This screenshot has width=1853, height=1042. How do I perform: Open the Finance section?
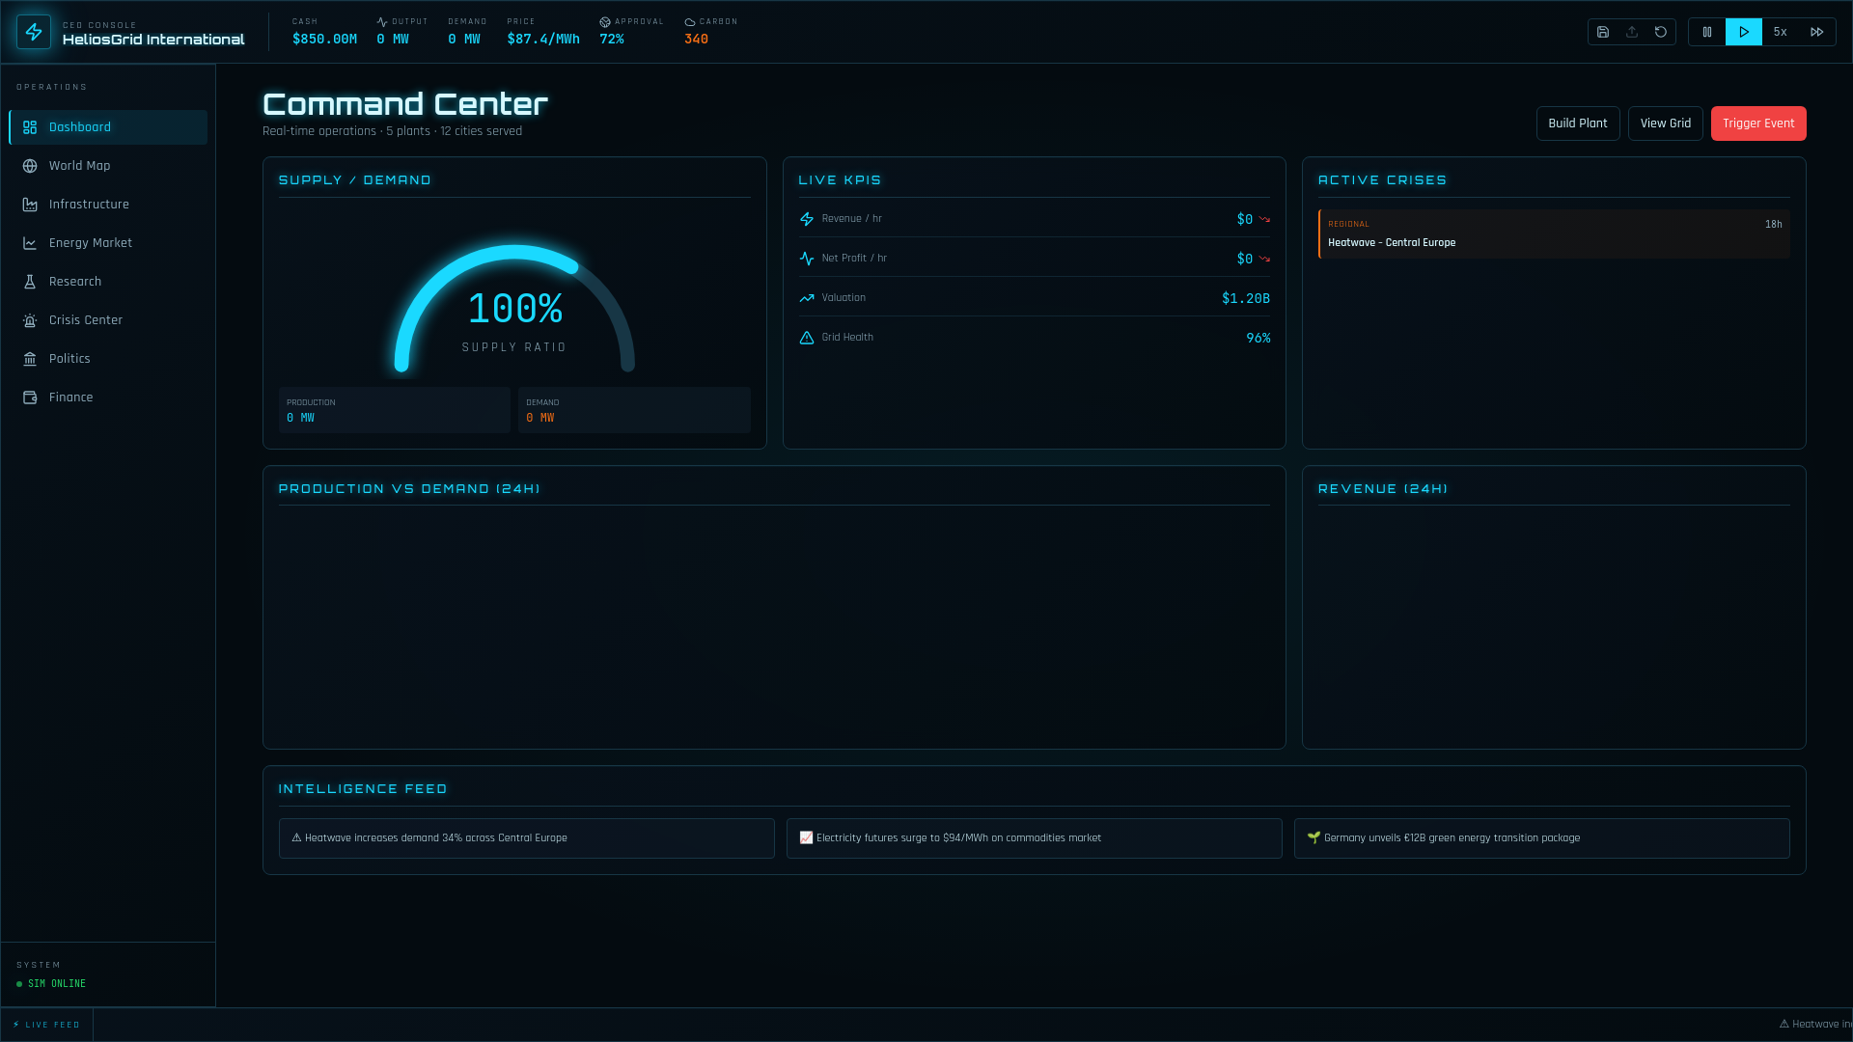108,398
